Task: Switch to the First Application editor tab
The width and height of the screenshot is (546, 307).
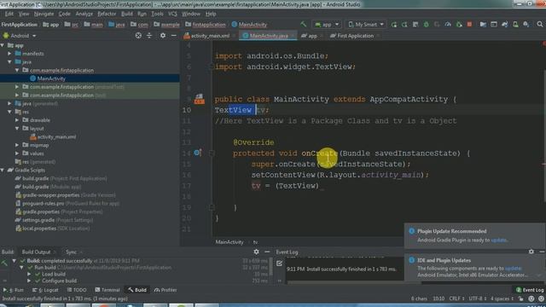Action: point(355,36)
